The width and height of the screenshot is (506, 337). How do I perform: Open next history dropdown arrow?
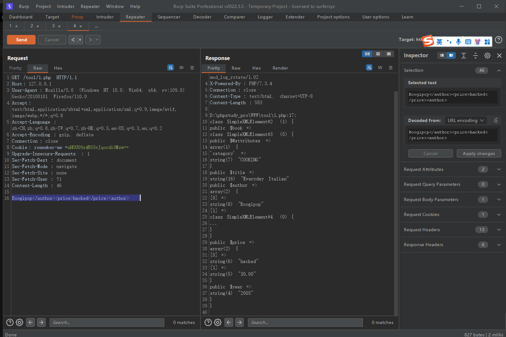point(97,40)
